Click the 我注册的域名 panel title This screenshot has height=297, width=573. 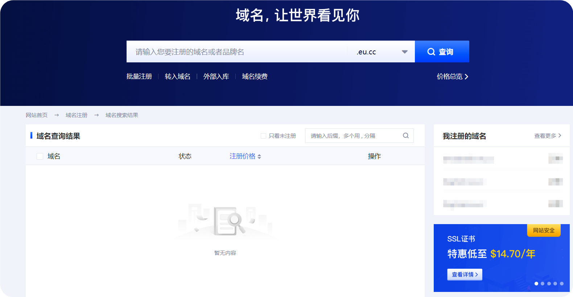pos(464,136)
